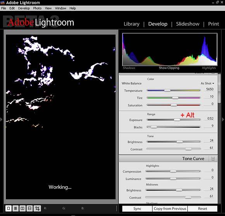The height and width of the screenshot is (216, 225).
Task: Click the clipping preview image
Action: pyautogui.click(x=61, y=117)
